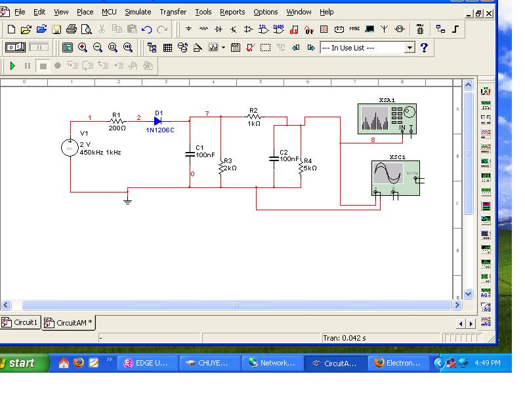
Task: Undo the last action
Action: point(146,29)
